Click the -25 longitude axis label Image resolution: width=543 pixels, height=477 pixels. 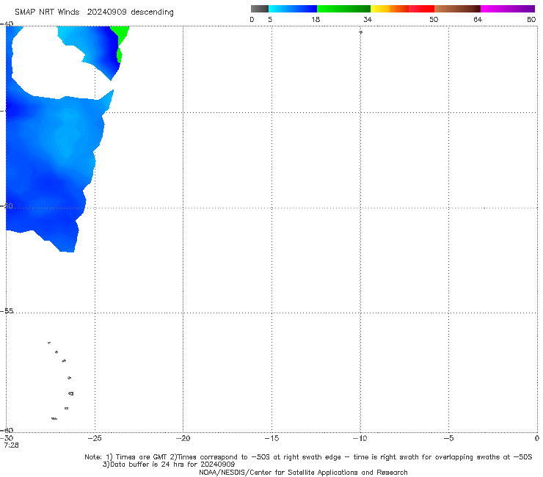point(95,439)
